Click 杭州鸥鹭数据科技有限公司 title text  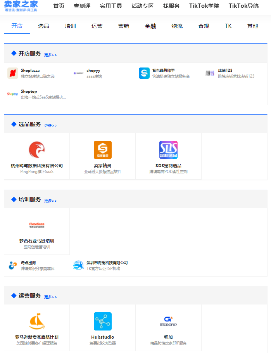[37, 166]
